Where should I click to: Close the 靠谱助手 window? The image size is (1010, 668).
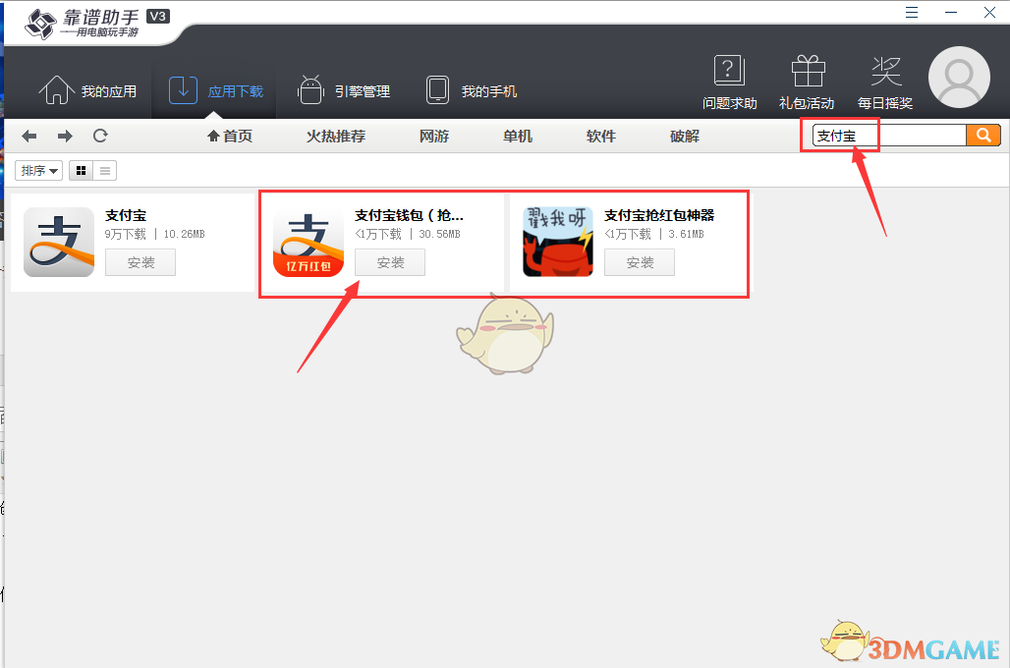tap(990, 12)
